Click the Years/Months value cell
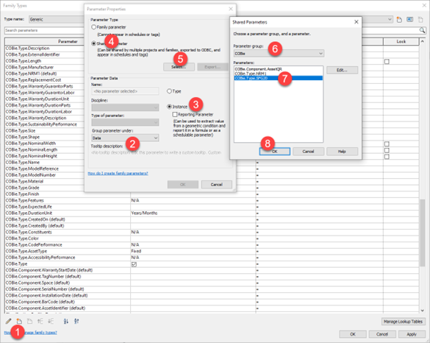Viewport: 430px width, 343px height. coord(193,213)
